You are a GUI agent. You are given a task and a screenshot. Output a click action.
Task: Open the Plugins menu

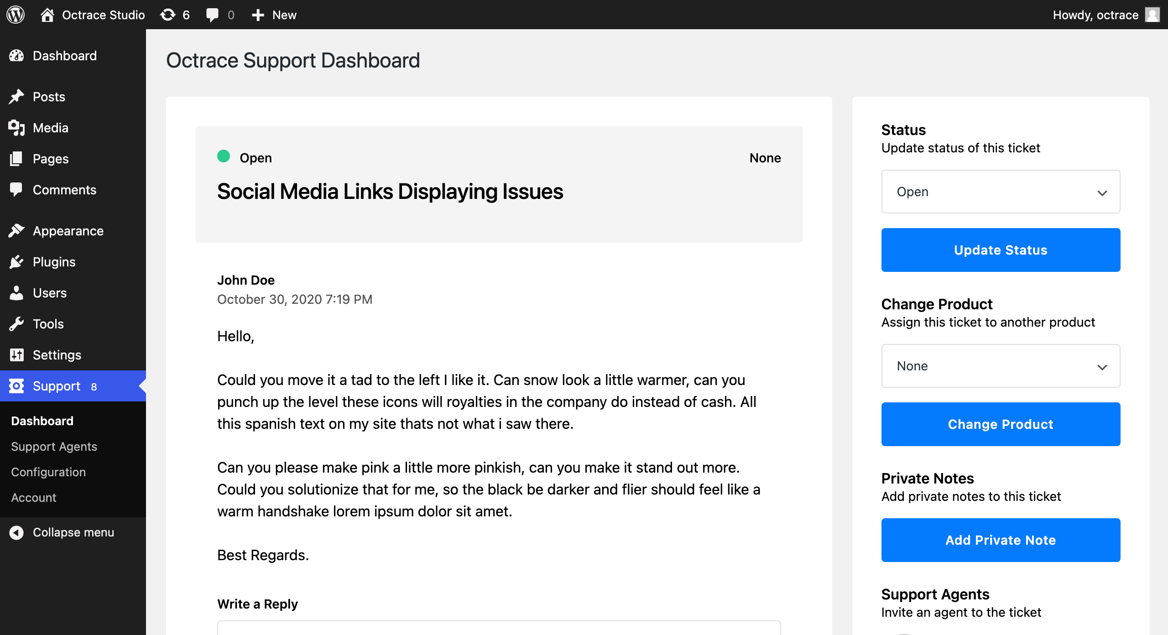73,262
